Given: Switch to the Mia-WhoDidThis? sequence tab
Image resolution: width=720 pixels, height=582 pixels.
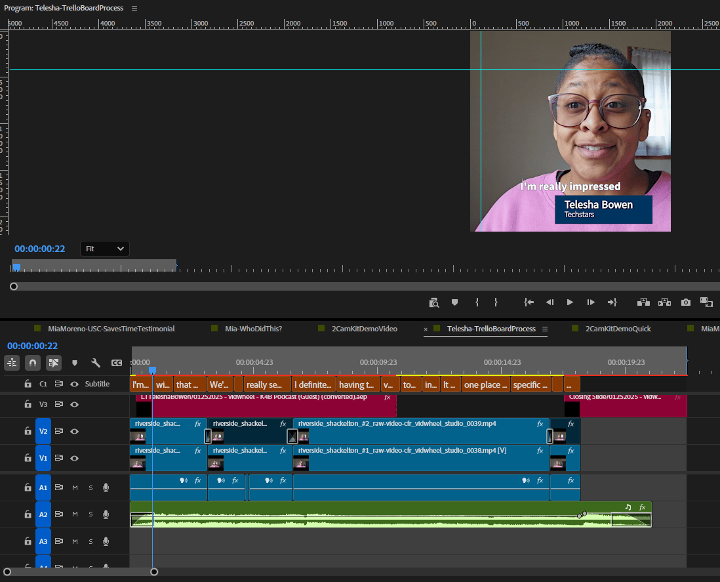Looking at the screenshot, I should click(254, 329).
